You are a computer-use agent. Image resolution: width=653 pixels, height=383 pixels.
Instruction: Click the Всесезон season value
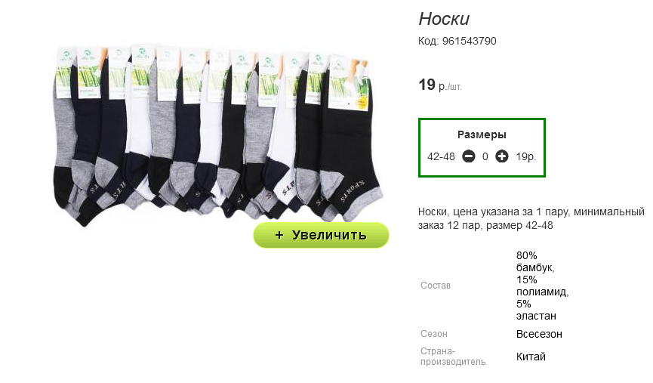[539, 334]
